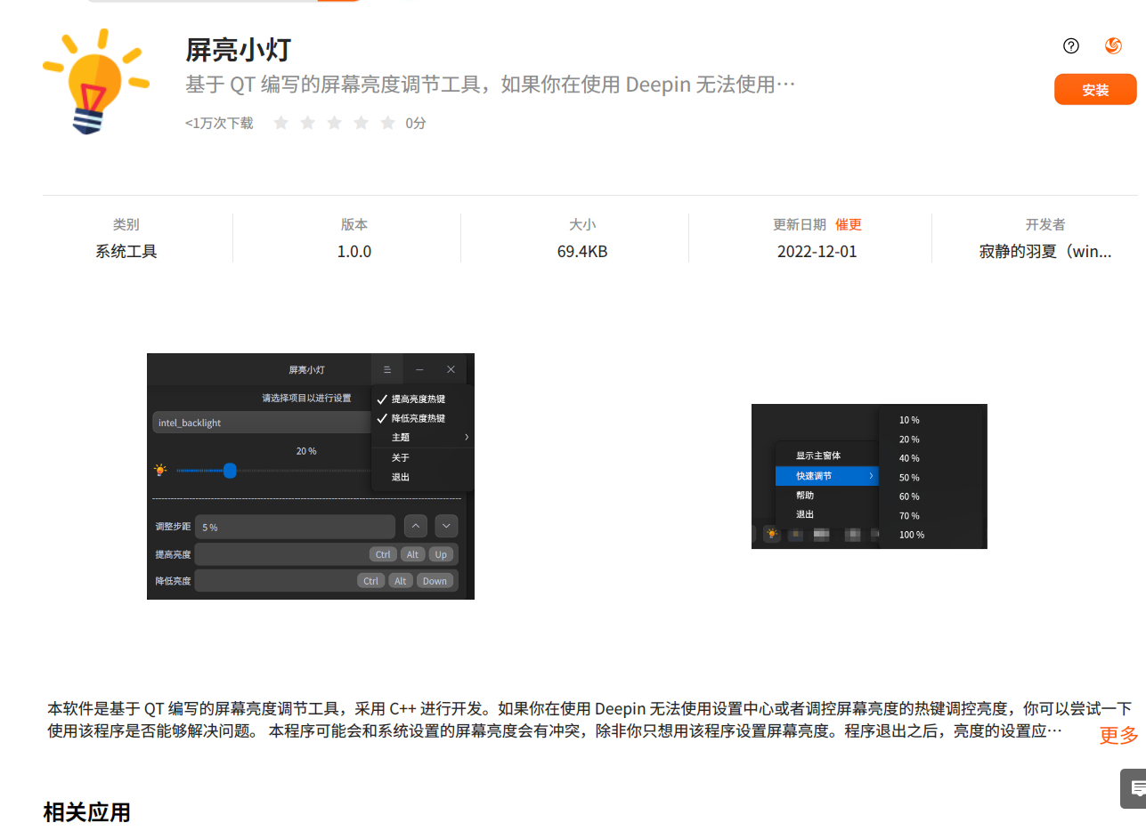The height and width of the screenshot is (839, 1146).
Task: Click the first rating star
Action: (280, 124)
